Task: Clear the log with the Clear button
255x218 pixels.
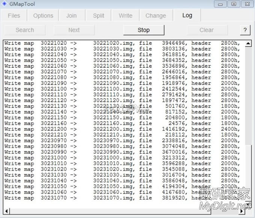Action: coord(207,30)
